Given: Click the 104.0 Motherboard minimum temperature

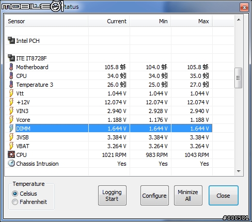Looking at the screenshot, I should point(156,67).
